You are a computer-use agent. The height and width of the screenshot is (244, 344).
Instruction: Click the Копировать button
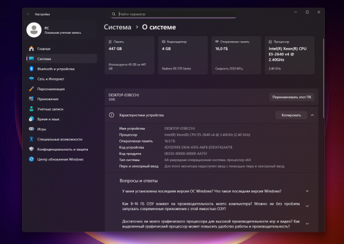tap(291, 115)
